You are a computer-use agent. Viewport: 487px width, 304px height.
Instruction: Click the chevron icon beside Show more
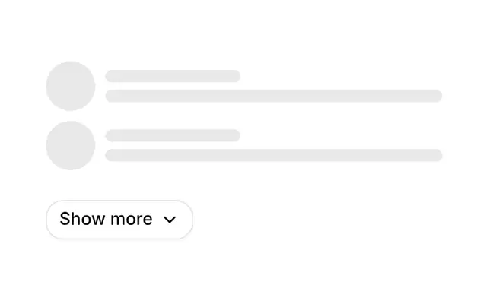[x=170, y=220]
